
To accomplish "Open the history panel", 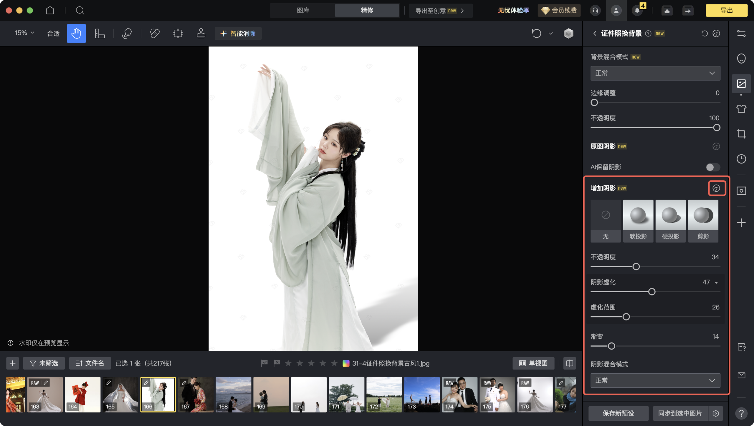I will 741,159.
